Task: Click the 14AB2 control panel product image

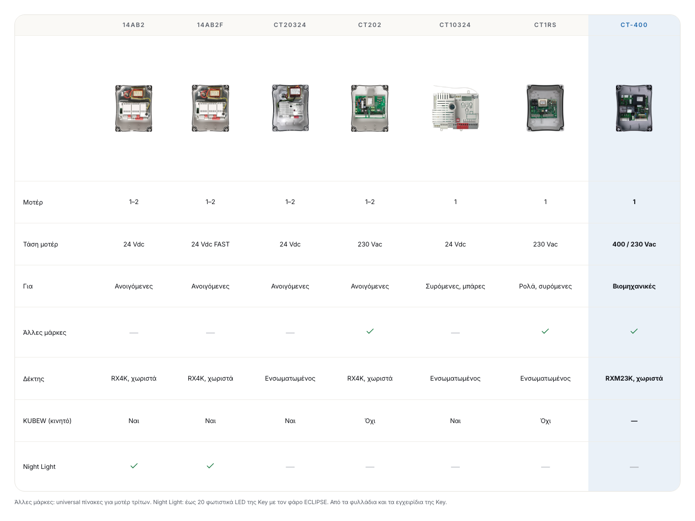Action: tap(134, 108)
